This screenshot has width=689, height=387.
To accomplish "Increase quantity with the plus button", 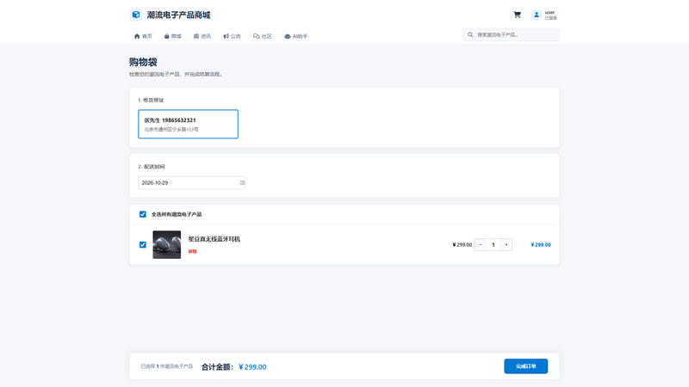I will coord(506,245).
